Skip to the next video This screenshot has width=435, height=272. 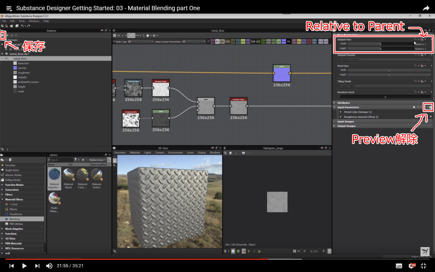[37, 266]
